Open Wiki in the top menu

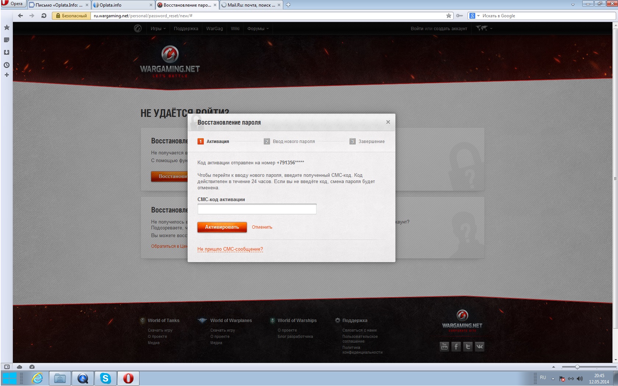click(x=235, y=28)
